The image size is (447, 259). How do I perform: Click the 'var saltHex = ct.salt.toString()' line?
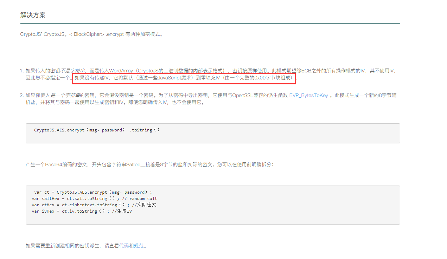click(94, 199)
